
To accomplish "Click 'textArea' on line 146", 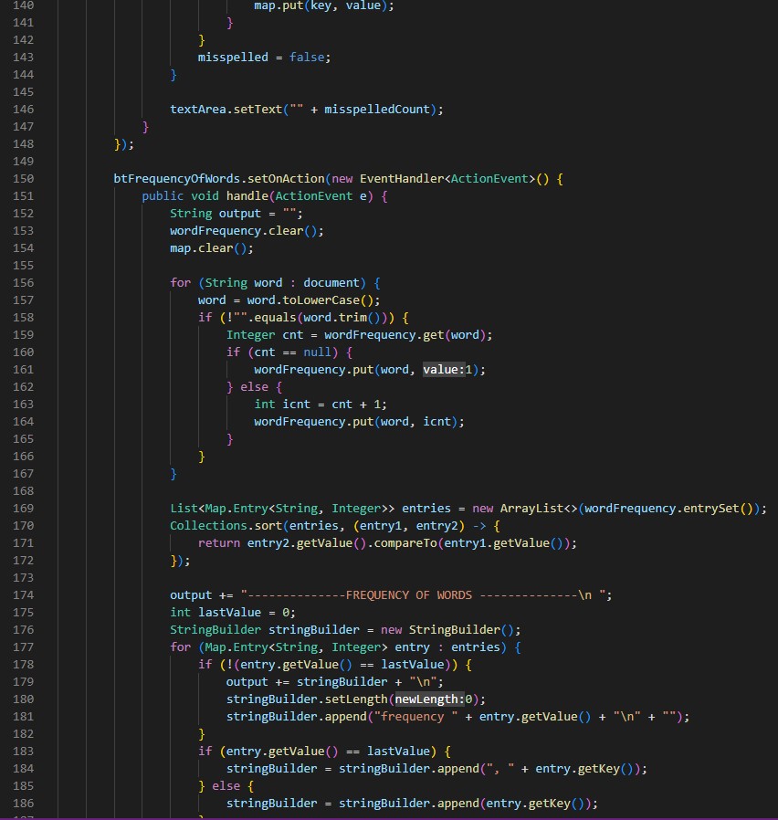I will point(197,110).
